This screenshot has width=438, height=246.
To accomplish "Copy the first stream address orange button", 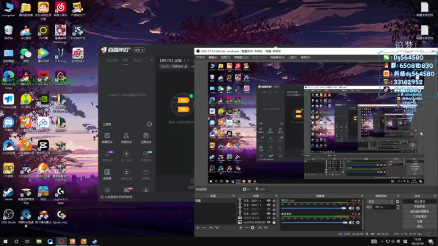I will [183, 100].
